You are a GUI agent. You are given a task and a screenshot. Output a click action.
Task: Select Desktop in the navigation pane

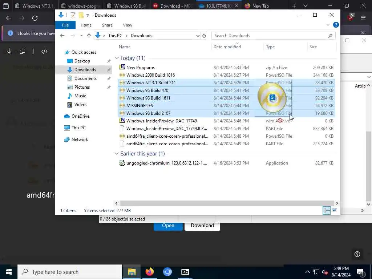tap(82, 61)
